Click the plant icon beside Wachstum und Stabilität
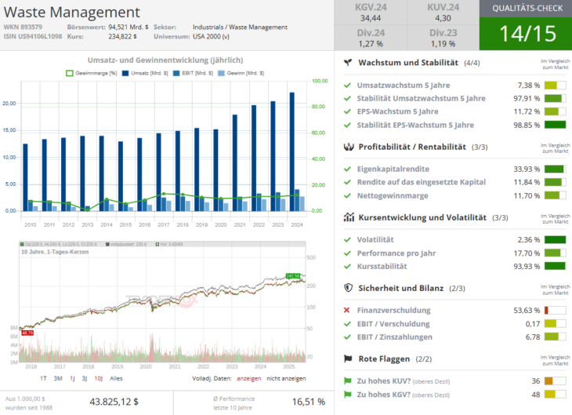Screen dimensions: 572x415 coord(348,63)
